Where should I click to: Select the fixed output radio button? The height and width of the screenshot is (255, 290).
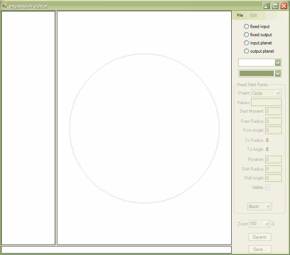click(258, 35)
